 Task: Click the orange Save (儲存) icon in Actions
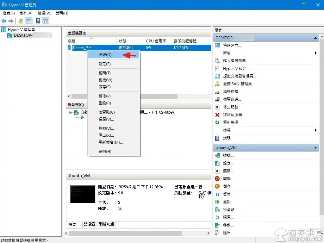pos(217,186)
